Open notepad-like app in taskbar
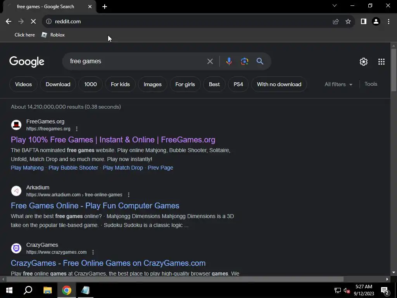The width and height of the screenshot is (397, 298). pyautogui.click(x=86, y=290)
